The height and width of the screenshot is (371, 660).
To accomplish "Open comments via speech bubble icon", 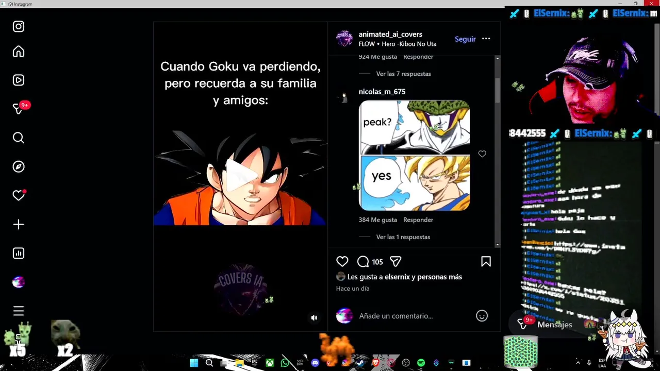I will [x=363, y=262].
